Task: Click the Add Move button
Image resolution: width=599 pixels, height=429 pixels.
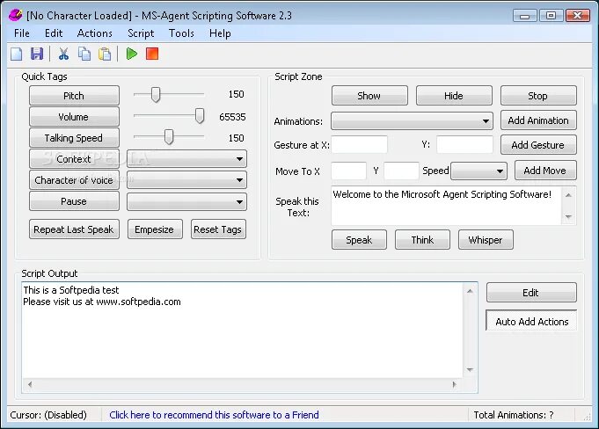Action: coord(545,171)
